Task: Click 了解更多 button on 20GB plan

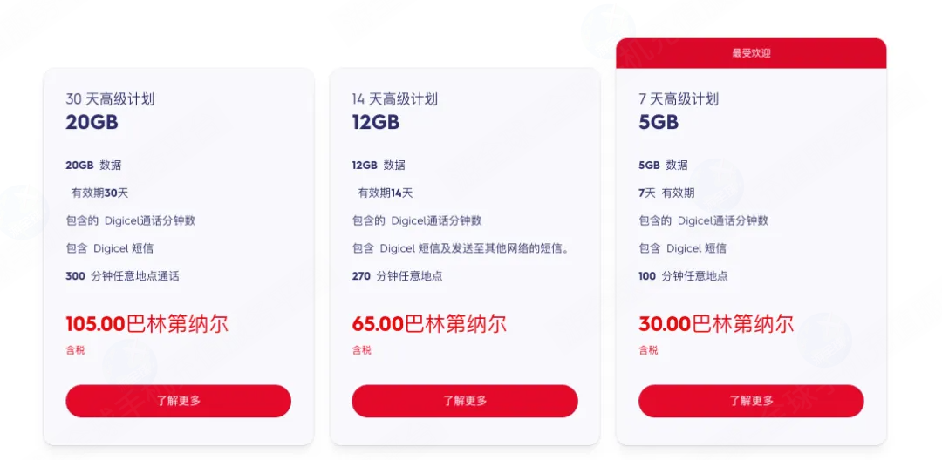Action: pos(178,401)
